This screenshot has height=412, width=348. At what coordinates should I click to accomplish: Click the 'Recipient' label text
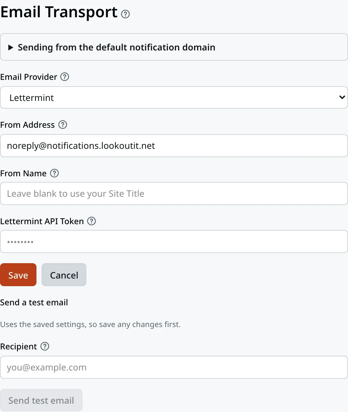[x=19, y=347]
